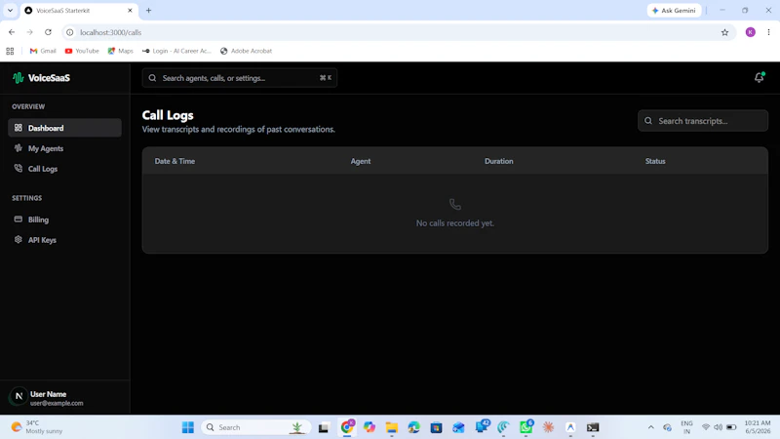The height and width of the screenshot is (439, 780).
Task: Open the weather widget
Action: point(37,427)
